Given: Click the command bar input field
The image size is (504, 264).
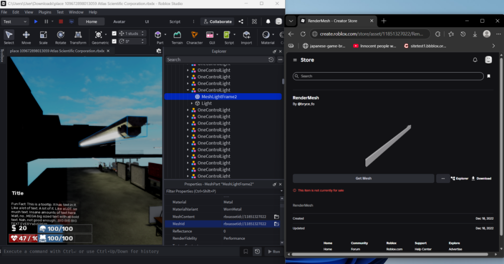Looking at the screenshot, I should click(120, 251).
